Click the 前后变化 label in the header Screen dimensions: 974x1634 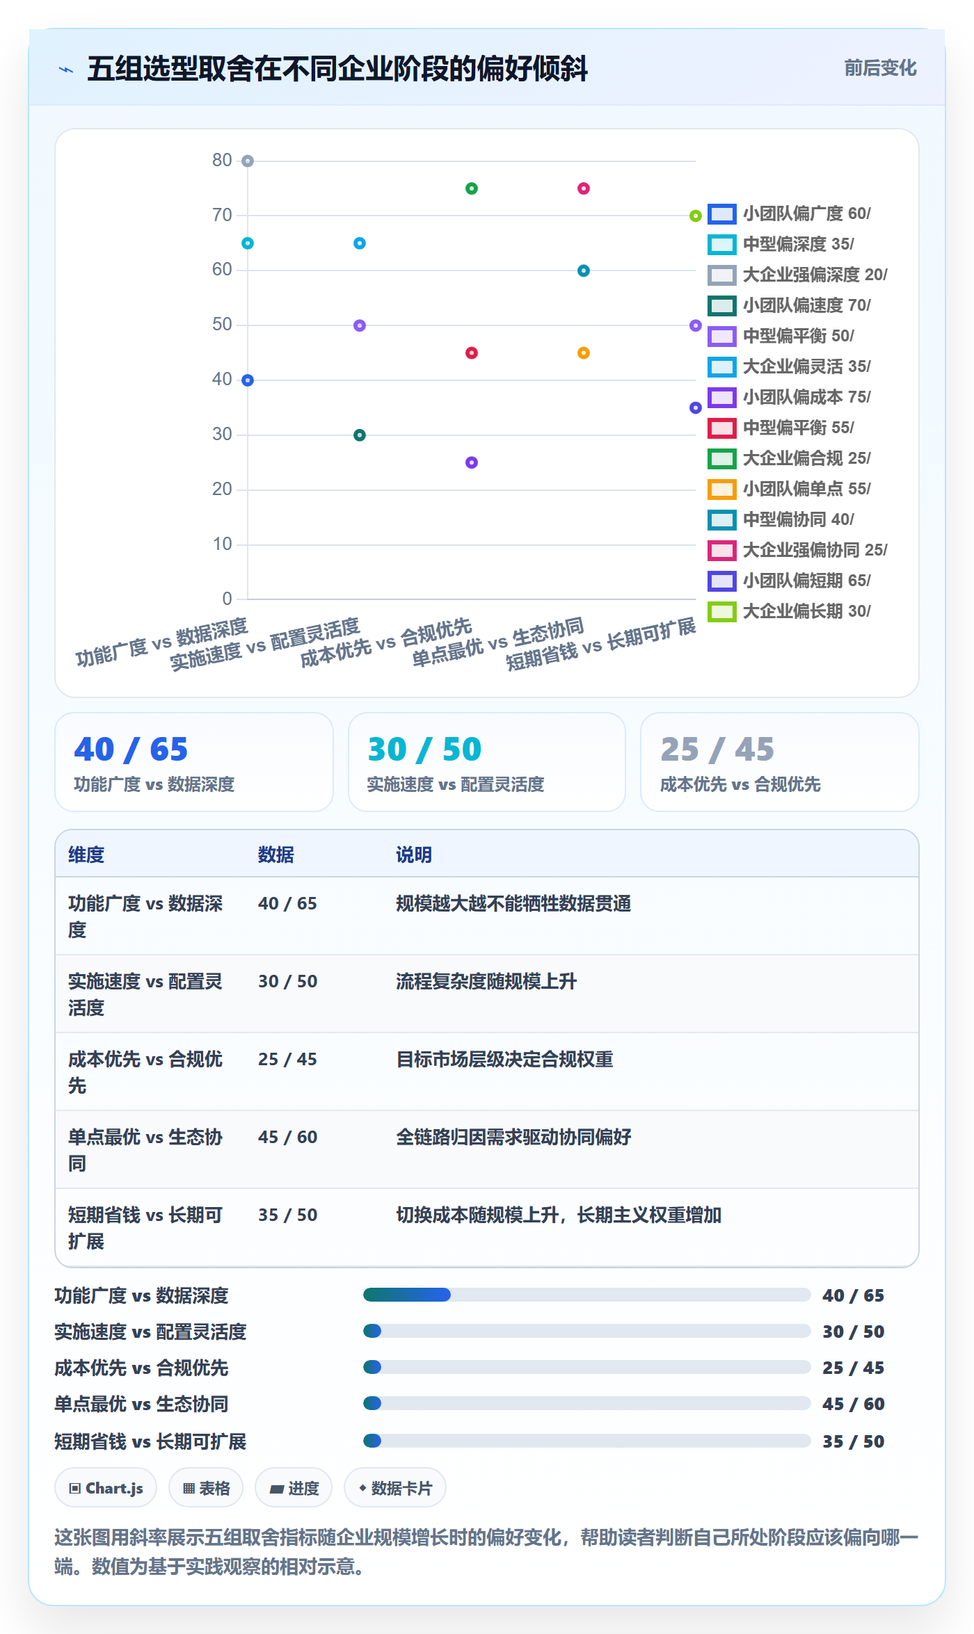point(880,68)
